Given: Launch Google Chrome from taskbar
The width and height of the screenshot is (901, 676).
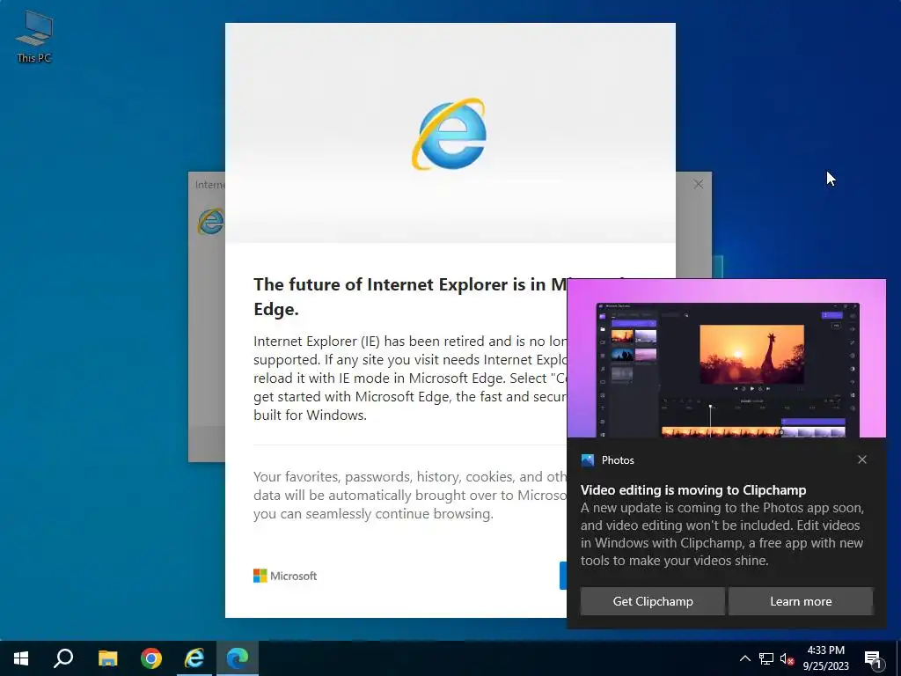Looking at the screenshot, I should point(151,658).
